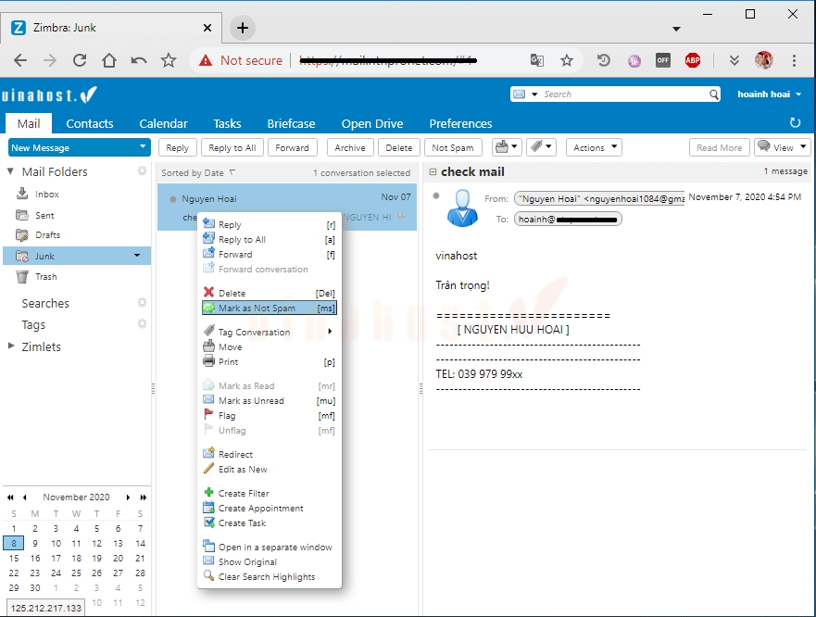Screen dimensions: 816x617
Task: Open the Tag toolbar dropdown
Action: point(541,147)
